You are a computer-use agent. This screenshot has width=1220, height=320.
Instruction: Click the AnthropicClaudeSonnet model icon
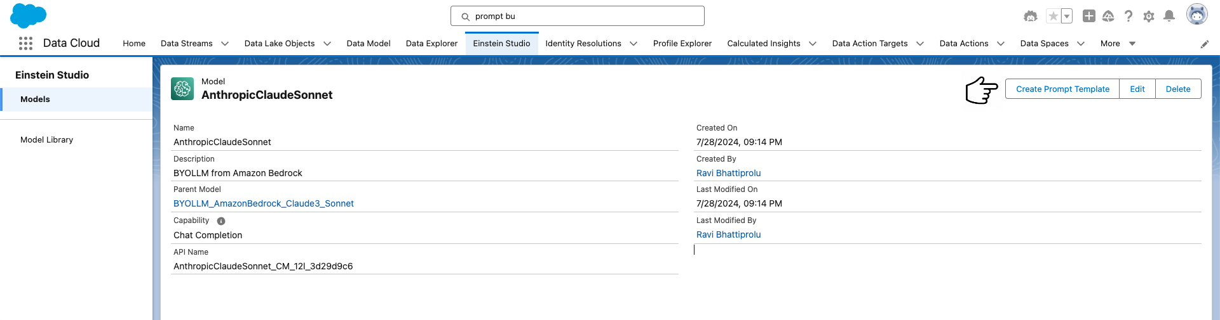click(x=182, y=89)
